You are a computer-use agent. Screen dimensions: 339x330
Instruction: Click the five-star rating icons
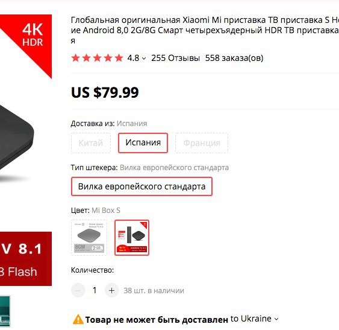[x=97, y=58]
